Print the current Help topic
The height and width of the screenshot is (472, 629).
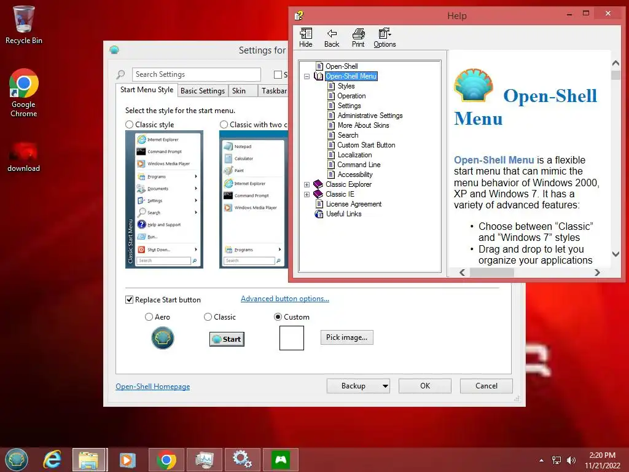coord(358,38)
